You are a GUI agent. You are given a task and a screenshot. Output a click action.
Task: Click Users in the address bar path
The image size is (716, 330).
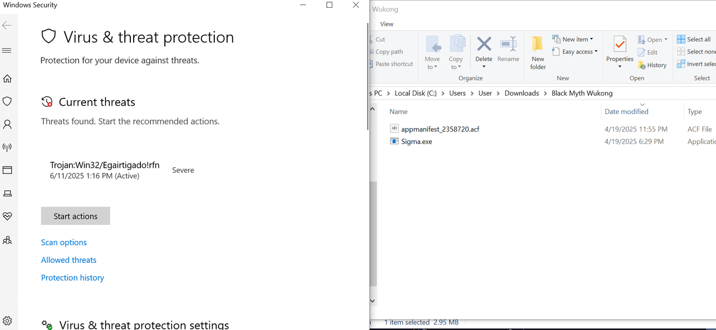pos(458,93)
